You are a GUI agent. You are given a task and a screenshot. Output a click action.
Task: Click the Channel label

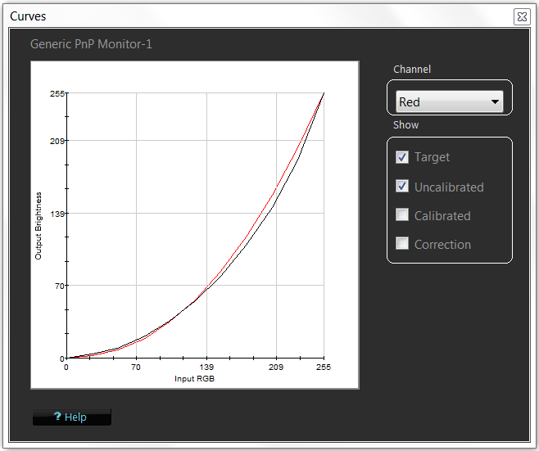(x=412, y=70)
